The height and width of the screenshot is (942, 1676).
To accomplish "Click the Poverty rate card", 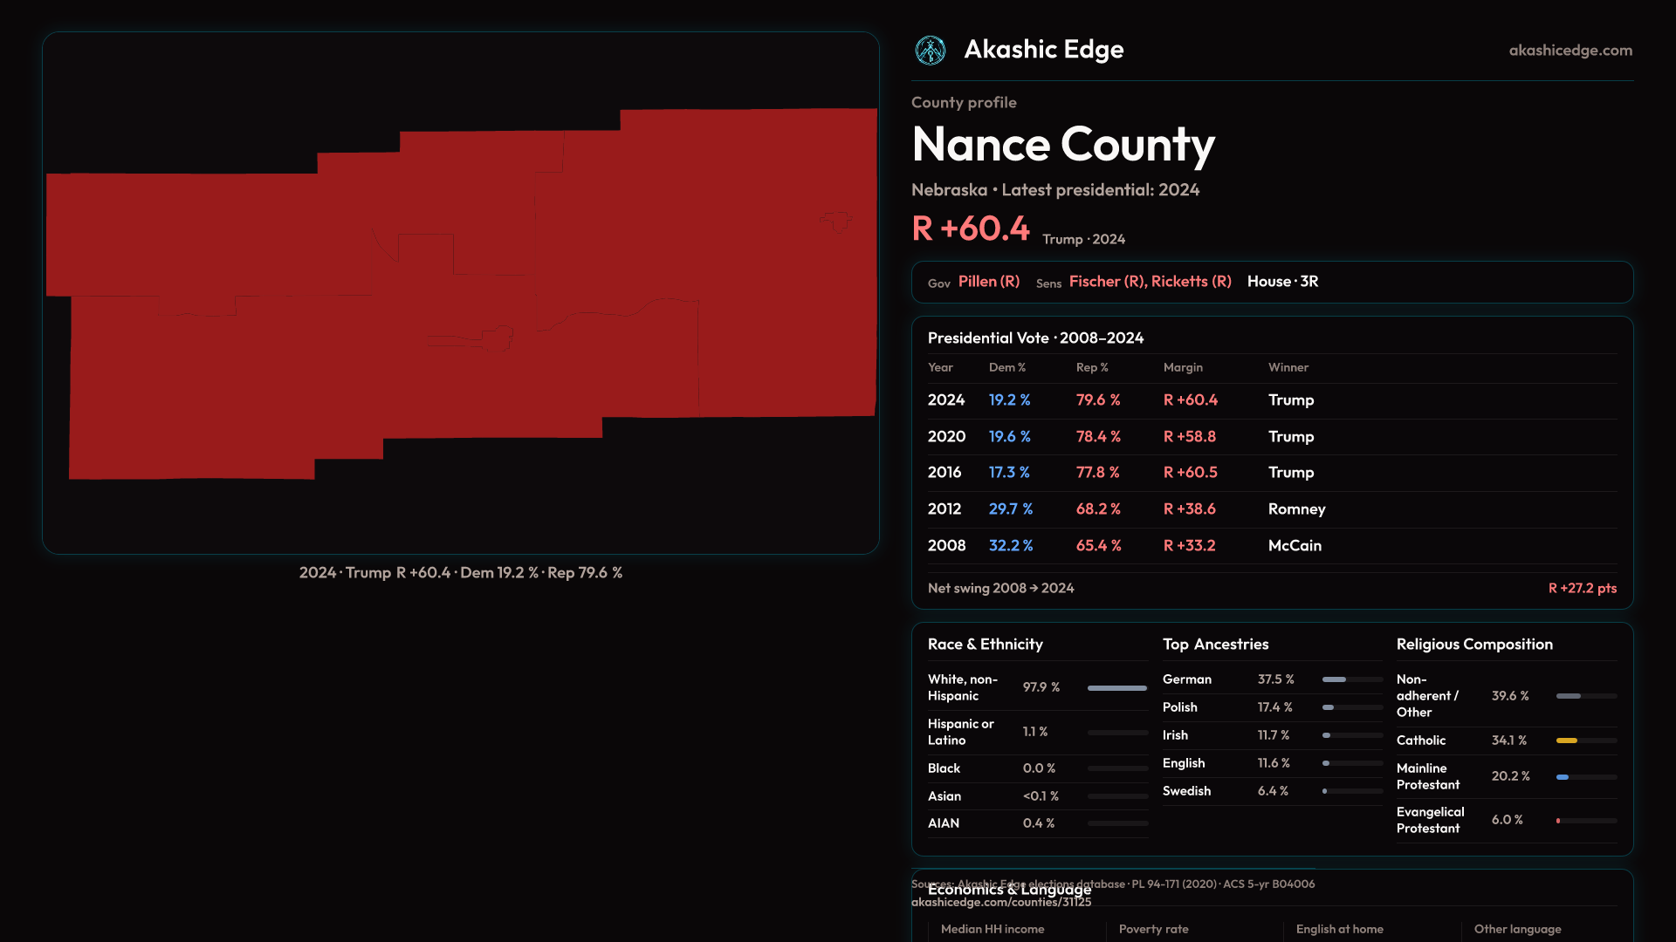I will click(x=1153, y=930).
